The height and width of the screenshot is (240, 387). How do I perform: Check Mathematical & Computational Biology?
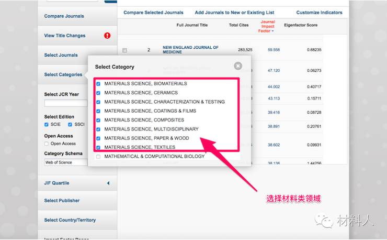98,157
